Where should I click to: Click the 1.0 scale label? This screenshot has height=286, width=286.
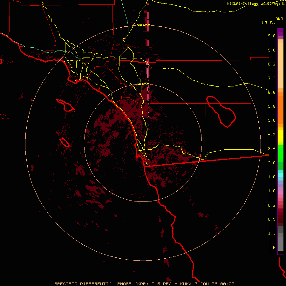(272, 191)
